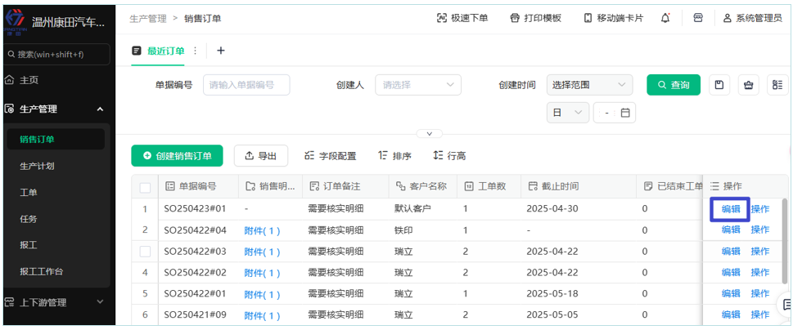Add a new tab with the plus icon
This screenshot has height=330, width=793.
pos(220,51)
